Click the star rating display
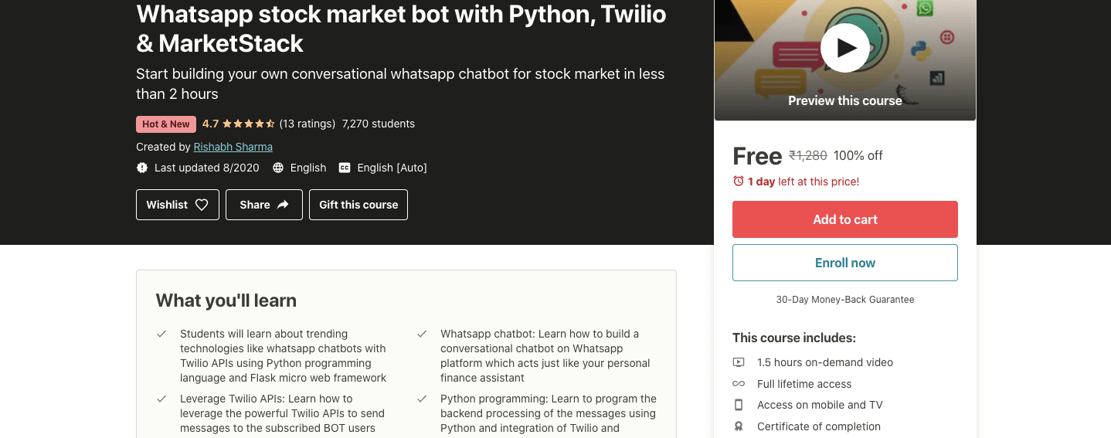The image size is (1111, 438). click(249, 124)
